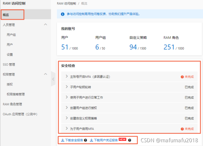Click the 安全检查 heading

[68, 66]
